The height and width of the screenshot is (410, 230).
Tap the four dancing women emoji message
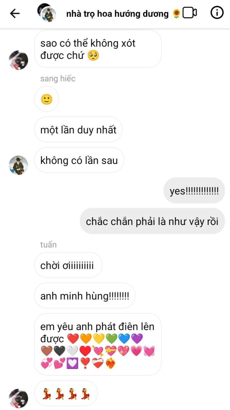click(x=66, y=393)
